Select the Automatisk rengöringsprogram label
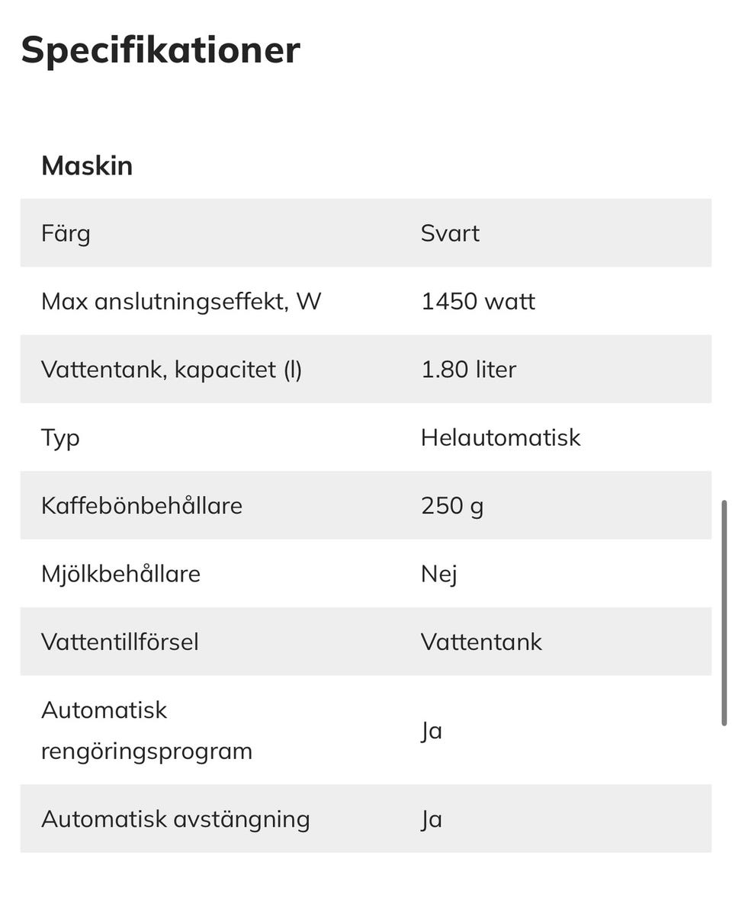This screenshot has width=732, height=919. point(146,730)
